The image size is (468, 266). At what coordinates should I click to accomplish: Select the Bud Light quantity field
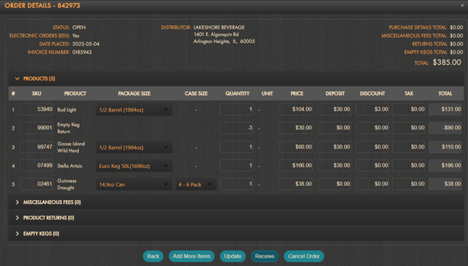pos(237,110)
